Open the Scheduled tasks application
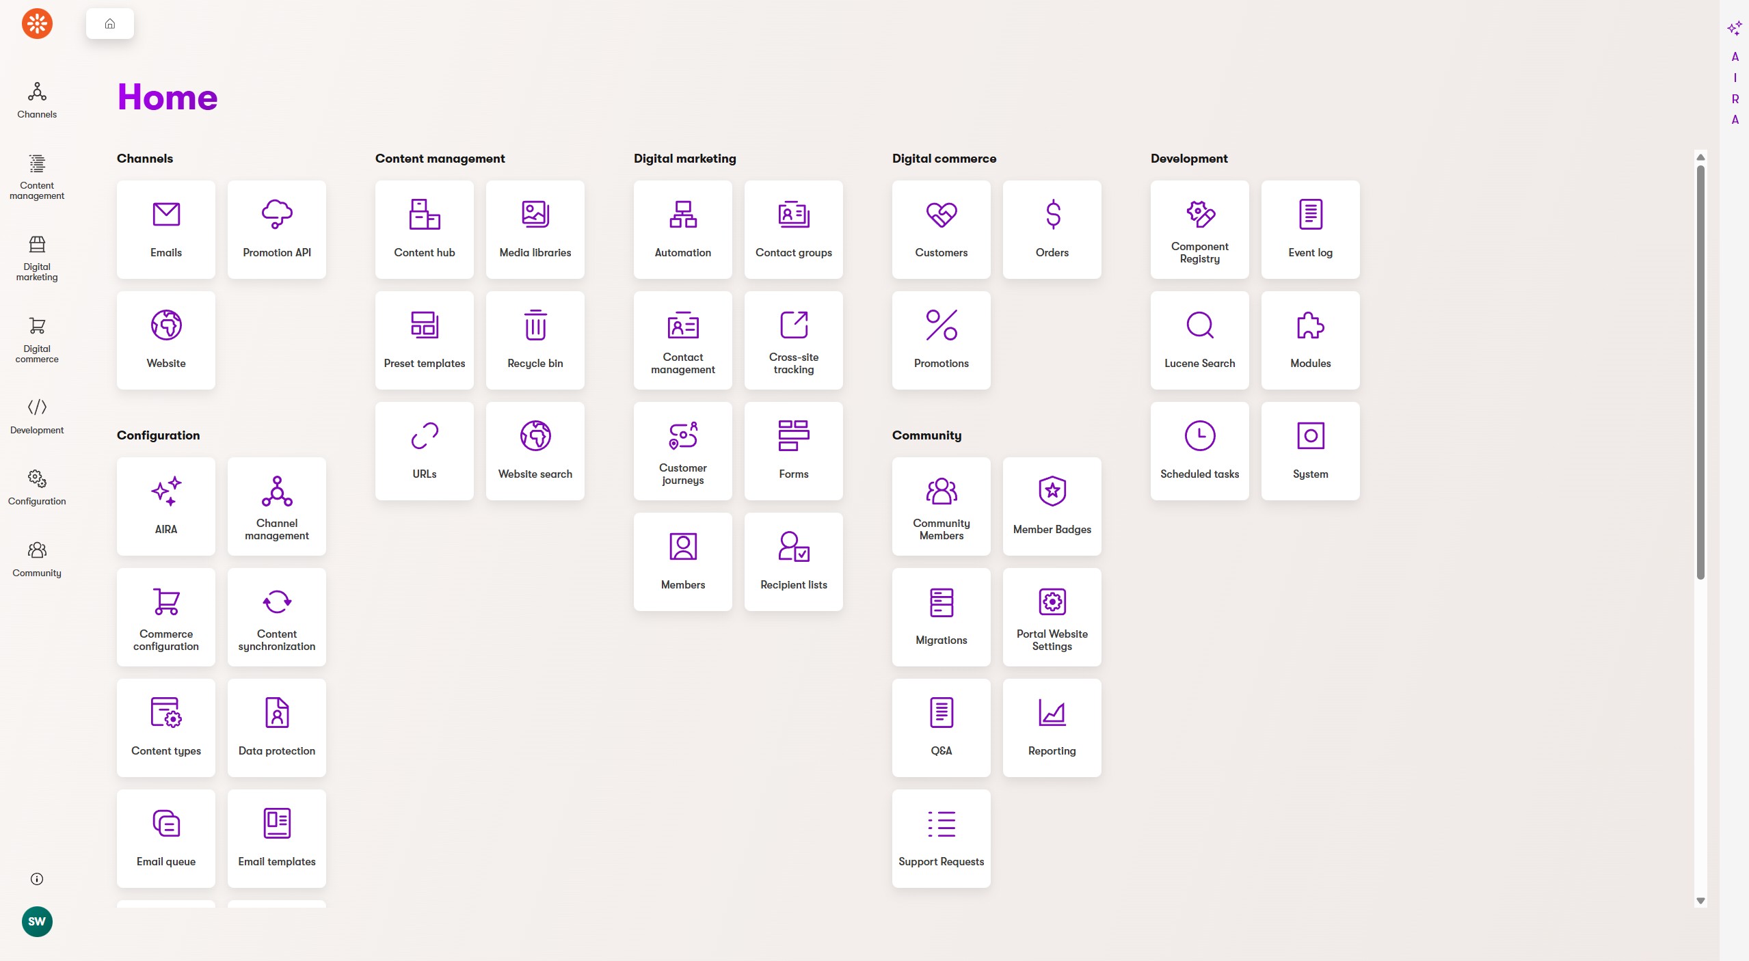Image resolution: width=1749 pixels, height=961 pixels. tap(1199, 450)
